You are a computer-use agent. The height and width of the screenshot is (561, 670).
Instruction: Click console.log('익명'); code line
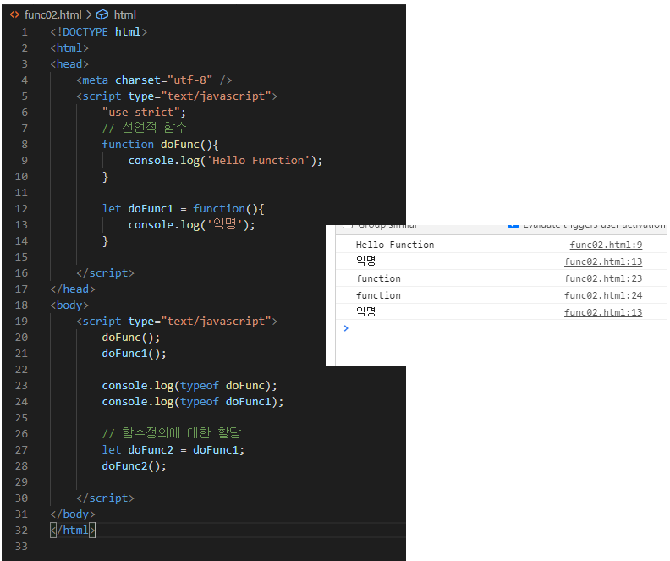click(191, 225)
